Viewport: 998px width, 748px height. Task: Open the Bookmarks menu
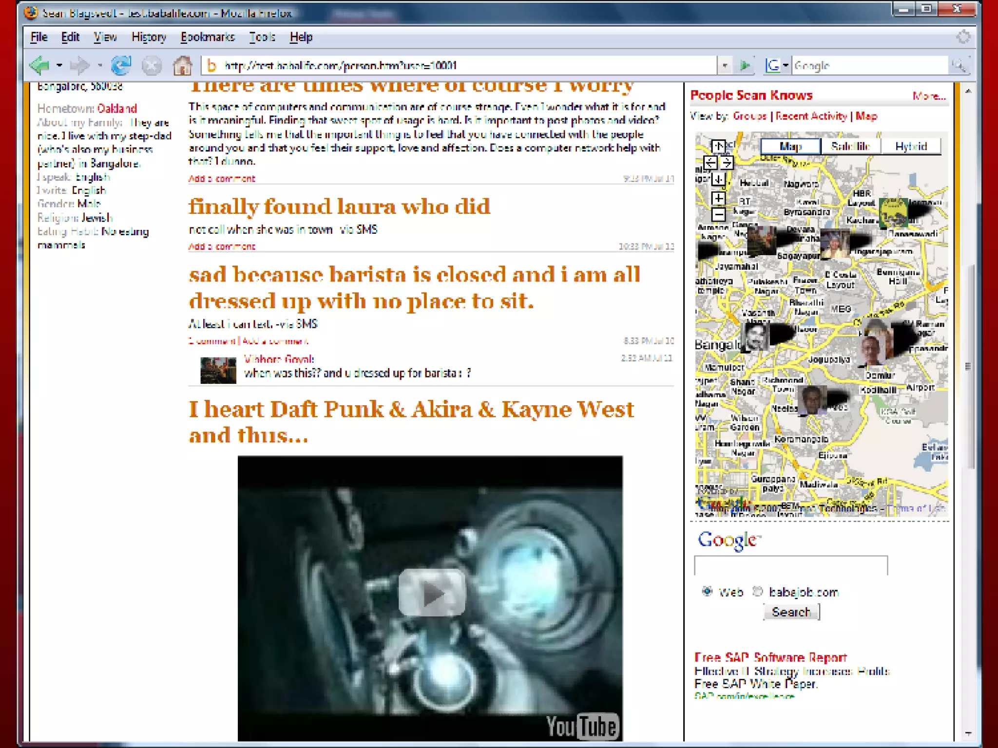point(208,37)
